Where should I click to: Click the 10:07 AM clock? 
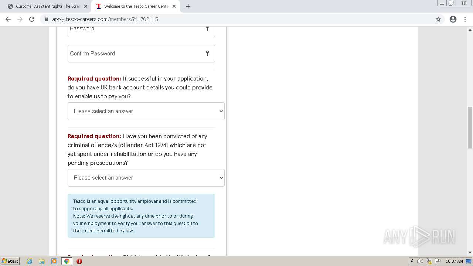coord(454,261)
